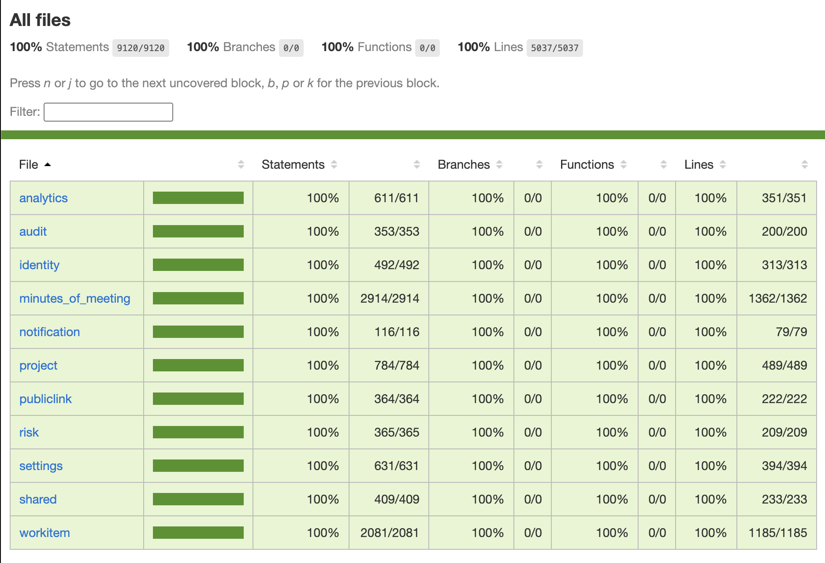
Task: Sort by Lines percentage column
Action: click(706, 165)
